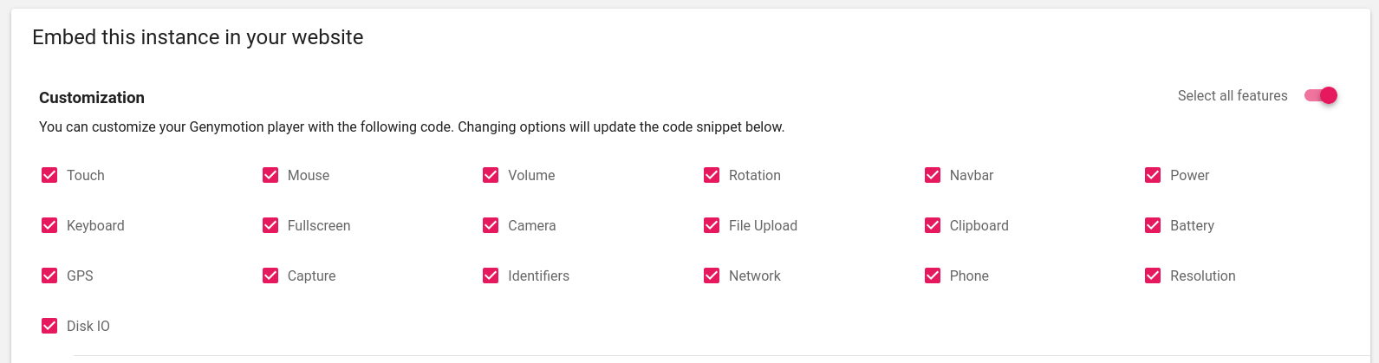
Task: Uncheck the Battery checkbox
Action: coord(1153,225)
